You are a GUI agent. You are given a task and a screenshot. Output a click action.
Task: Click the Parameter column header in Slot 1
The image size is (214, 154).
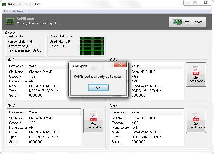point(17,66)
